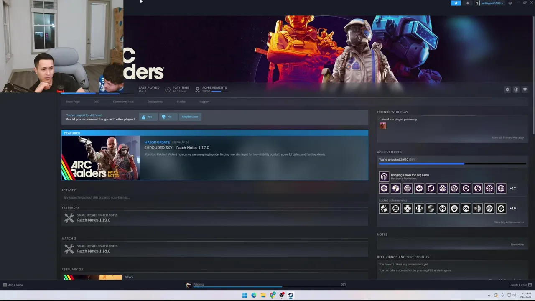Viewport: 535px width, 301px height.
Task: Click the Notes section heading
Action: tap(382, 235)
